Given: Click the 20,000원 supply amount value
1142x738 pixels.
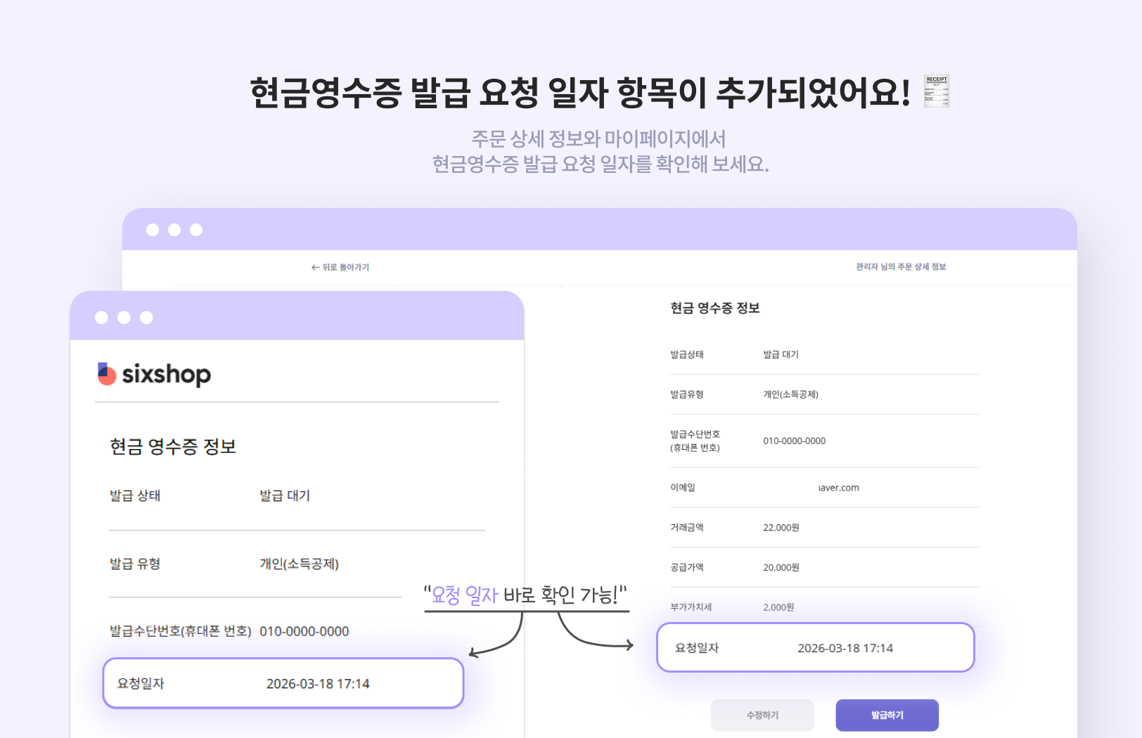Looking at the screenshot, I should (781, 568).
